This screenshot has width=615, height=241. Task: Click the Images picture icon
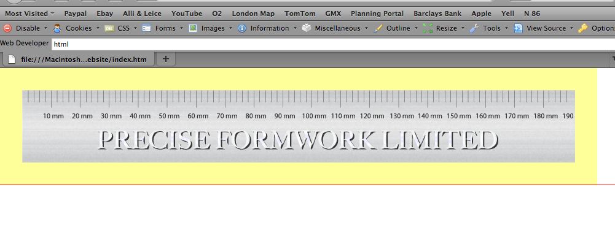pos(192,28)
